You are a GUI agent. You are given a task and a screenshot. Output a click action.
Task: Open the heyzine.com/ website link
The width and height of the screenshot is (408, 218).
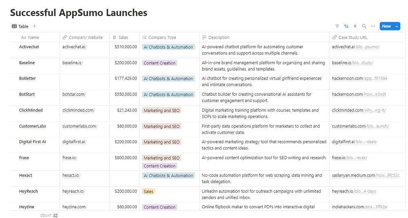click(x=75, y=207)
